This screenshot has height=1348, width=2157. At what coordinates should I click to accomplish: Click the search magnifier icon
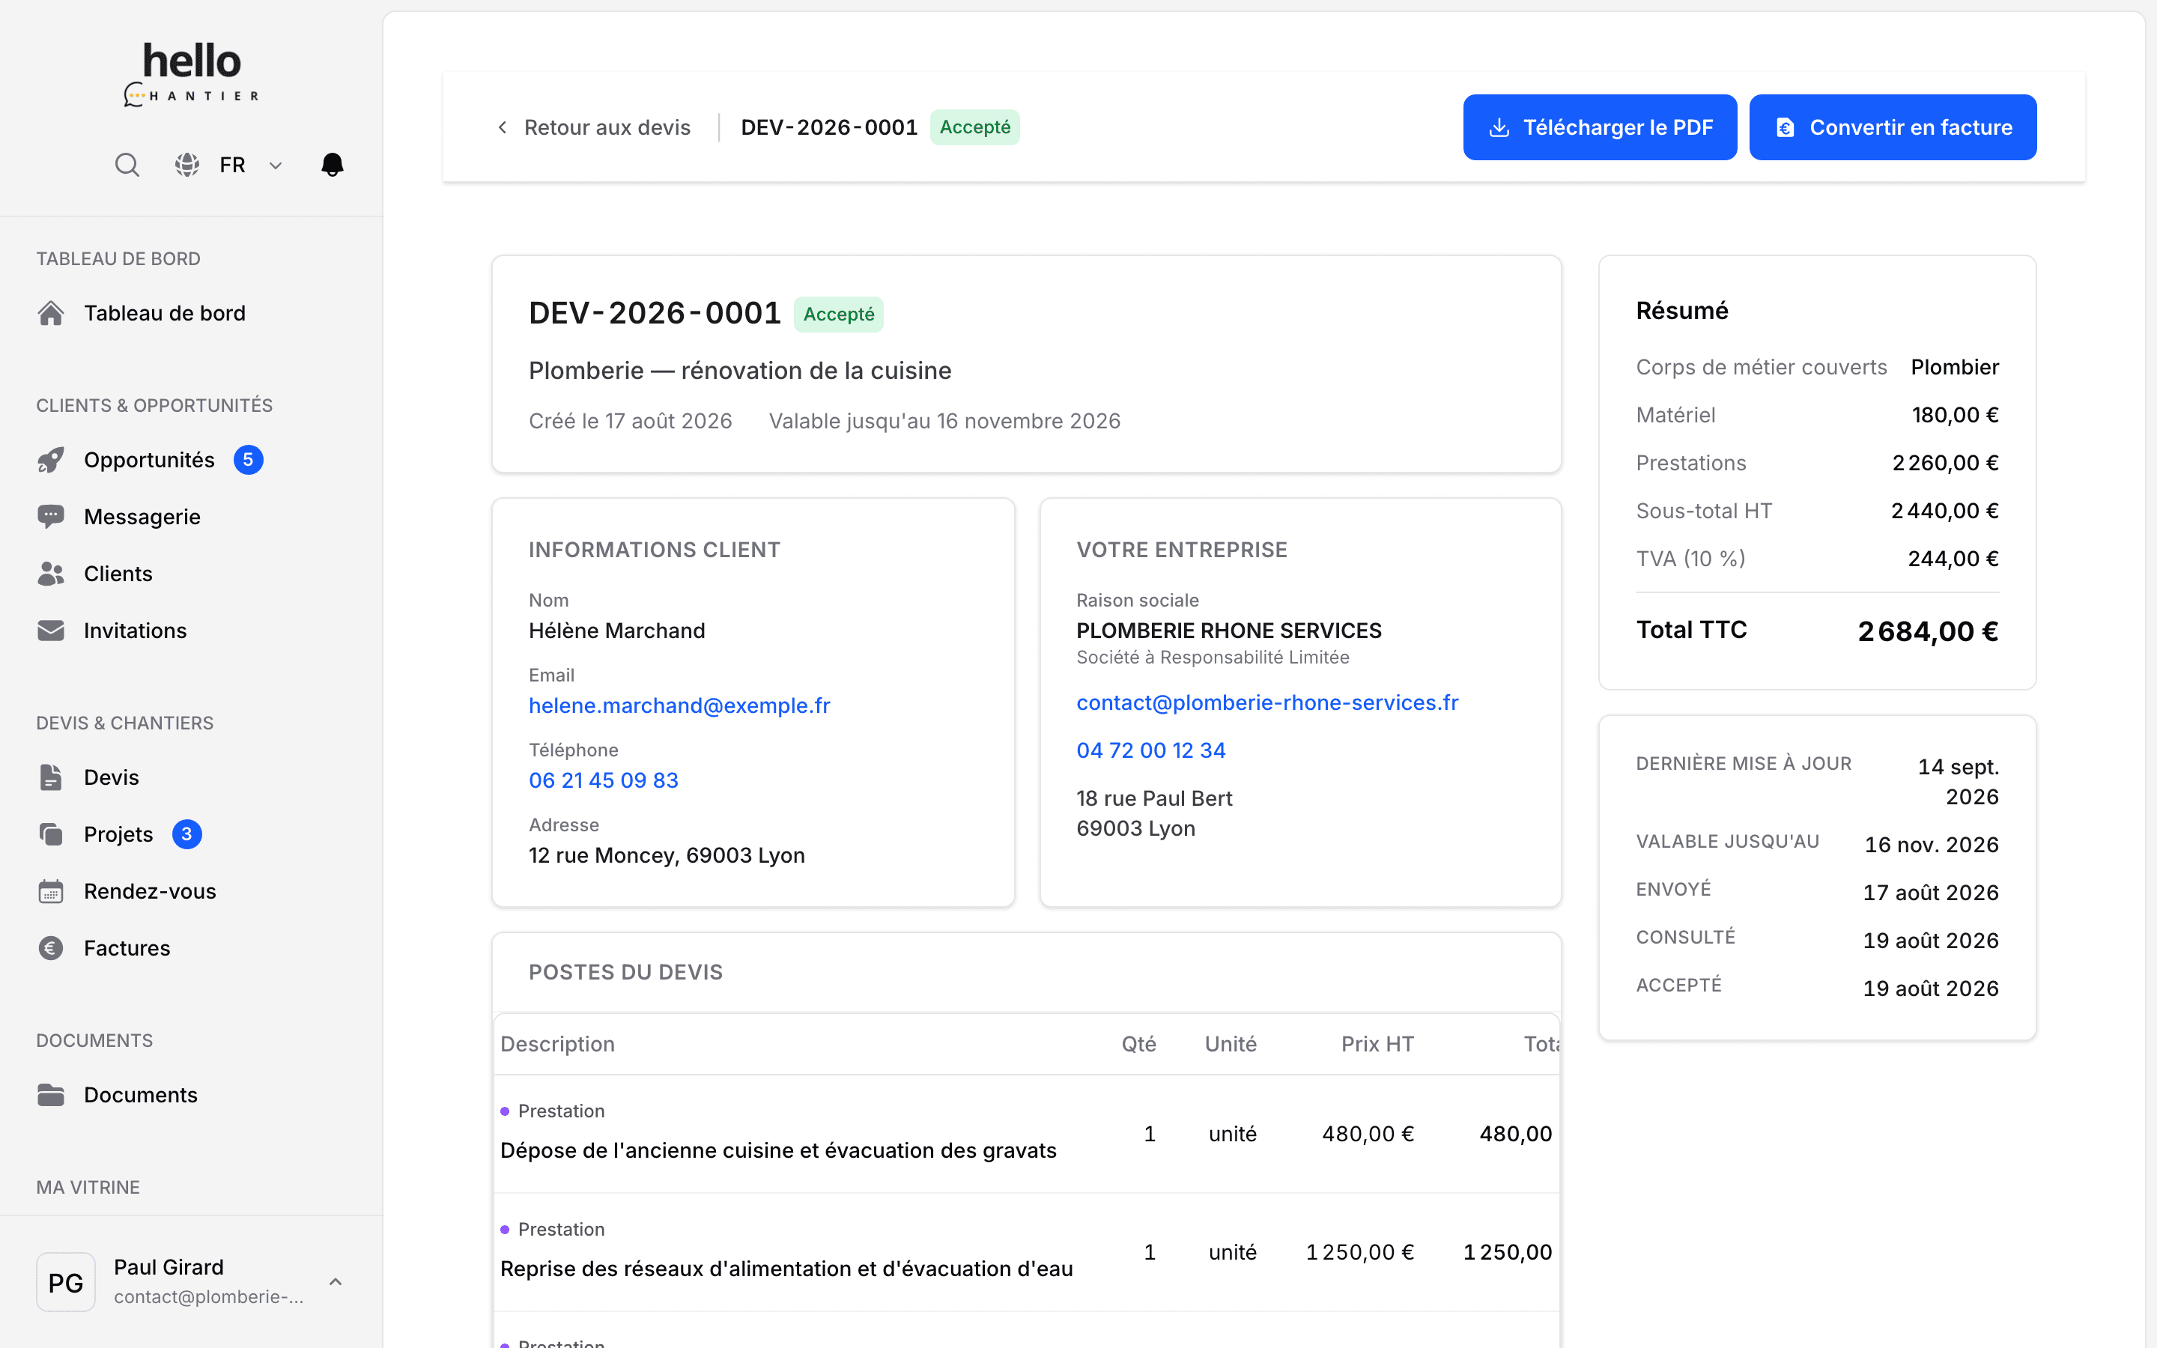pyautogui.click(x=127, y=165)
